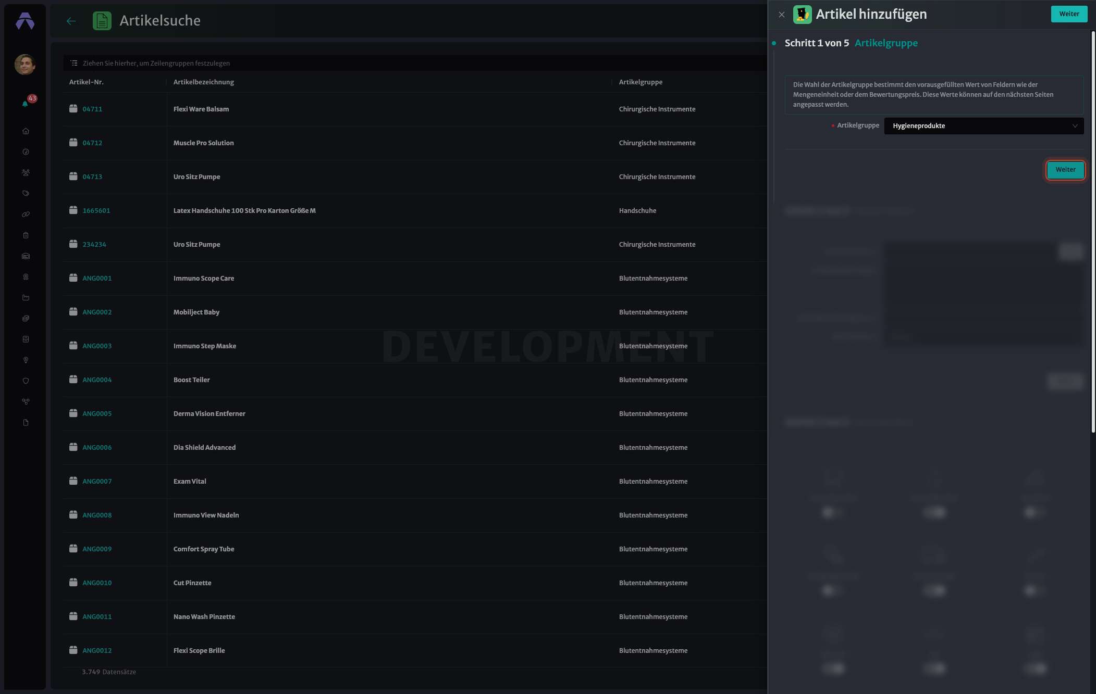Viewport: 1096px width, 694px height.
Task: Select the 'Nano Wash Pinzette' cell
Action: [x=204, y=616]
